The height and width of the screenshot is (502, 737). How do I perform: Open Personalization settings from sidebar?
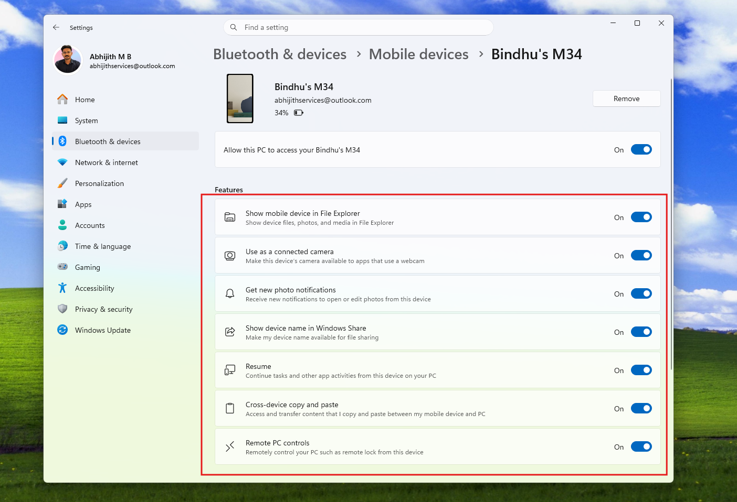(99, 183)
